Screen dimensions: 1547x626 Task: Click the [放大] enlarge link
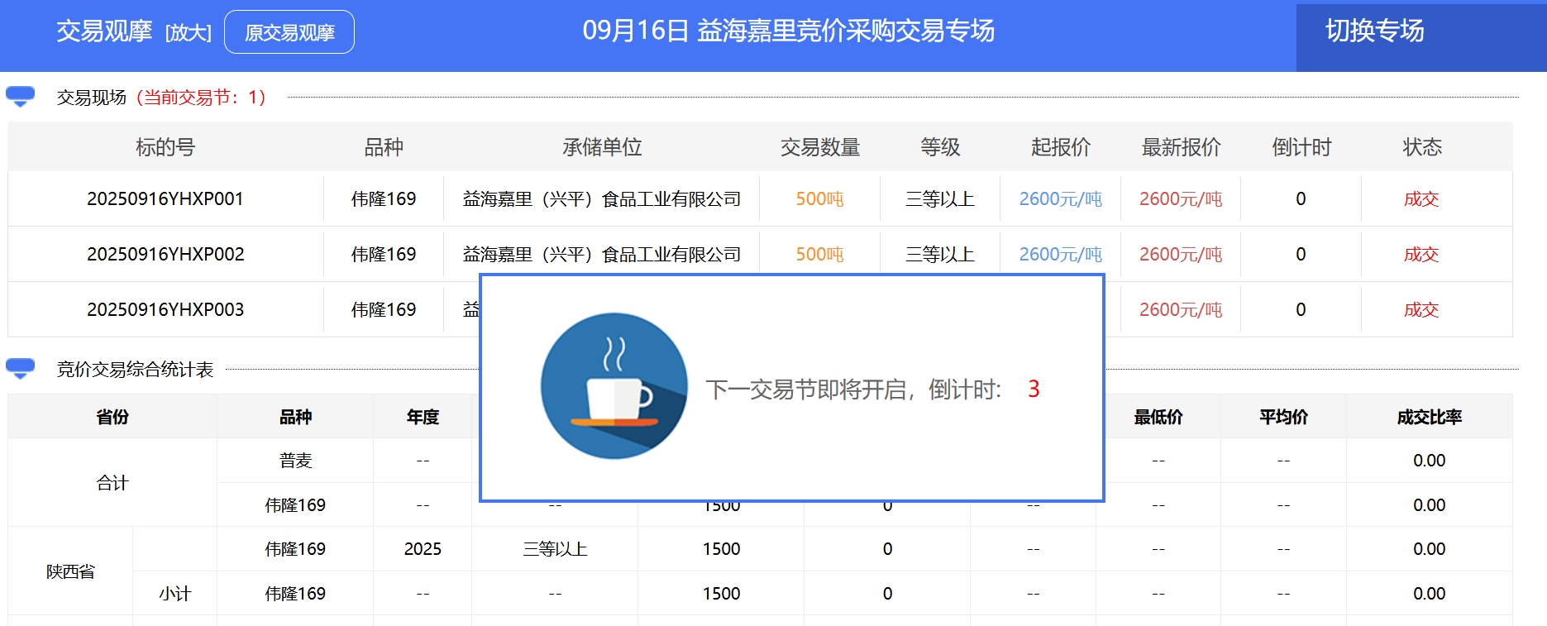coord(189,32)
